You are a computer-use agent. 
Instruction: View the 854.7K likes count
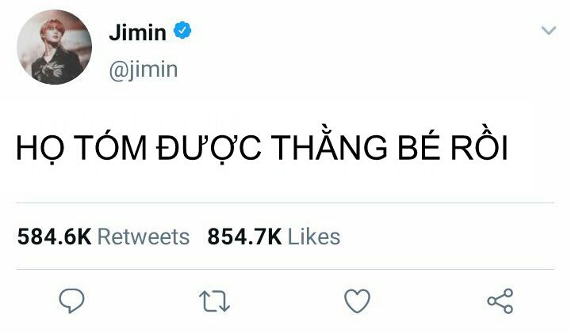(245, 237)
